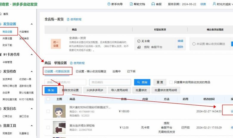Click the 统一设置 orange badge

click(56, 44)
